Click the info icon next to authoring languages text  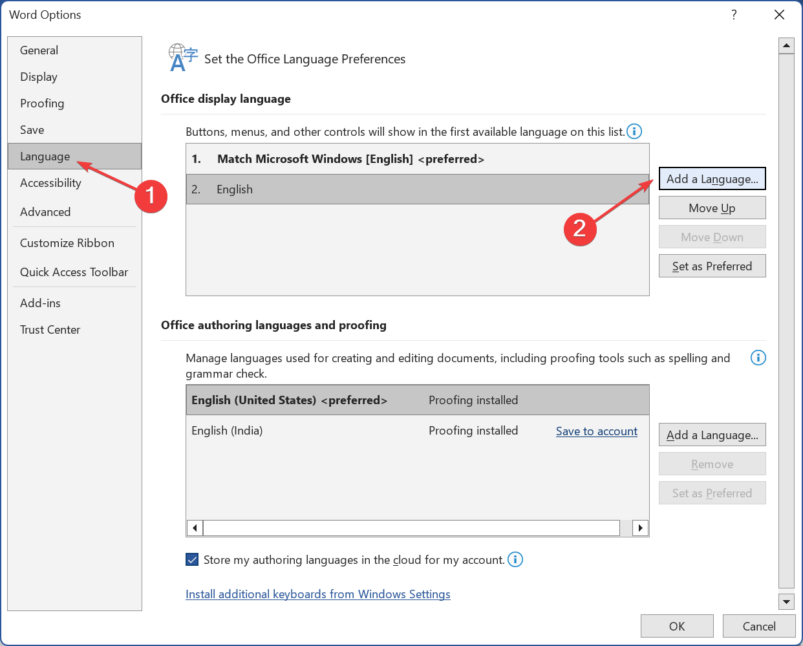point(758,358)
